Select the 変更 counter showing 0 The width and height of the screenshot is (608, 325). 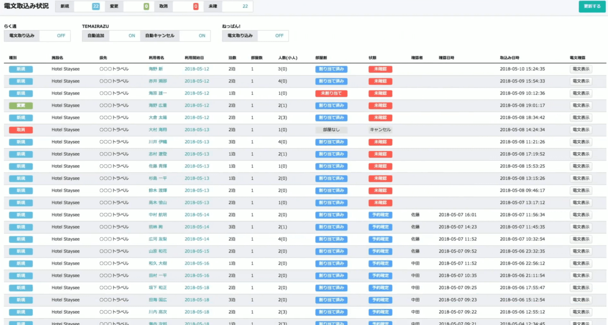(x=146, y=6)
